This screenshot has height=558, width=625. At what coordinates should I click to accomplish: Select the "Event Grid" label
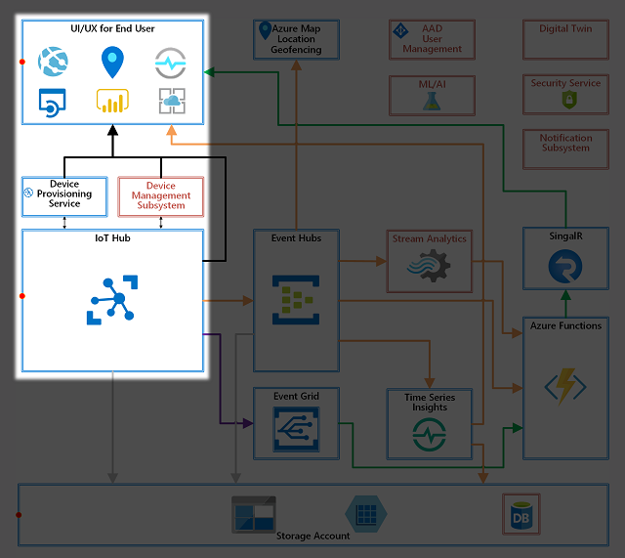coord(296,396)
